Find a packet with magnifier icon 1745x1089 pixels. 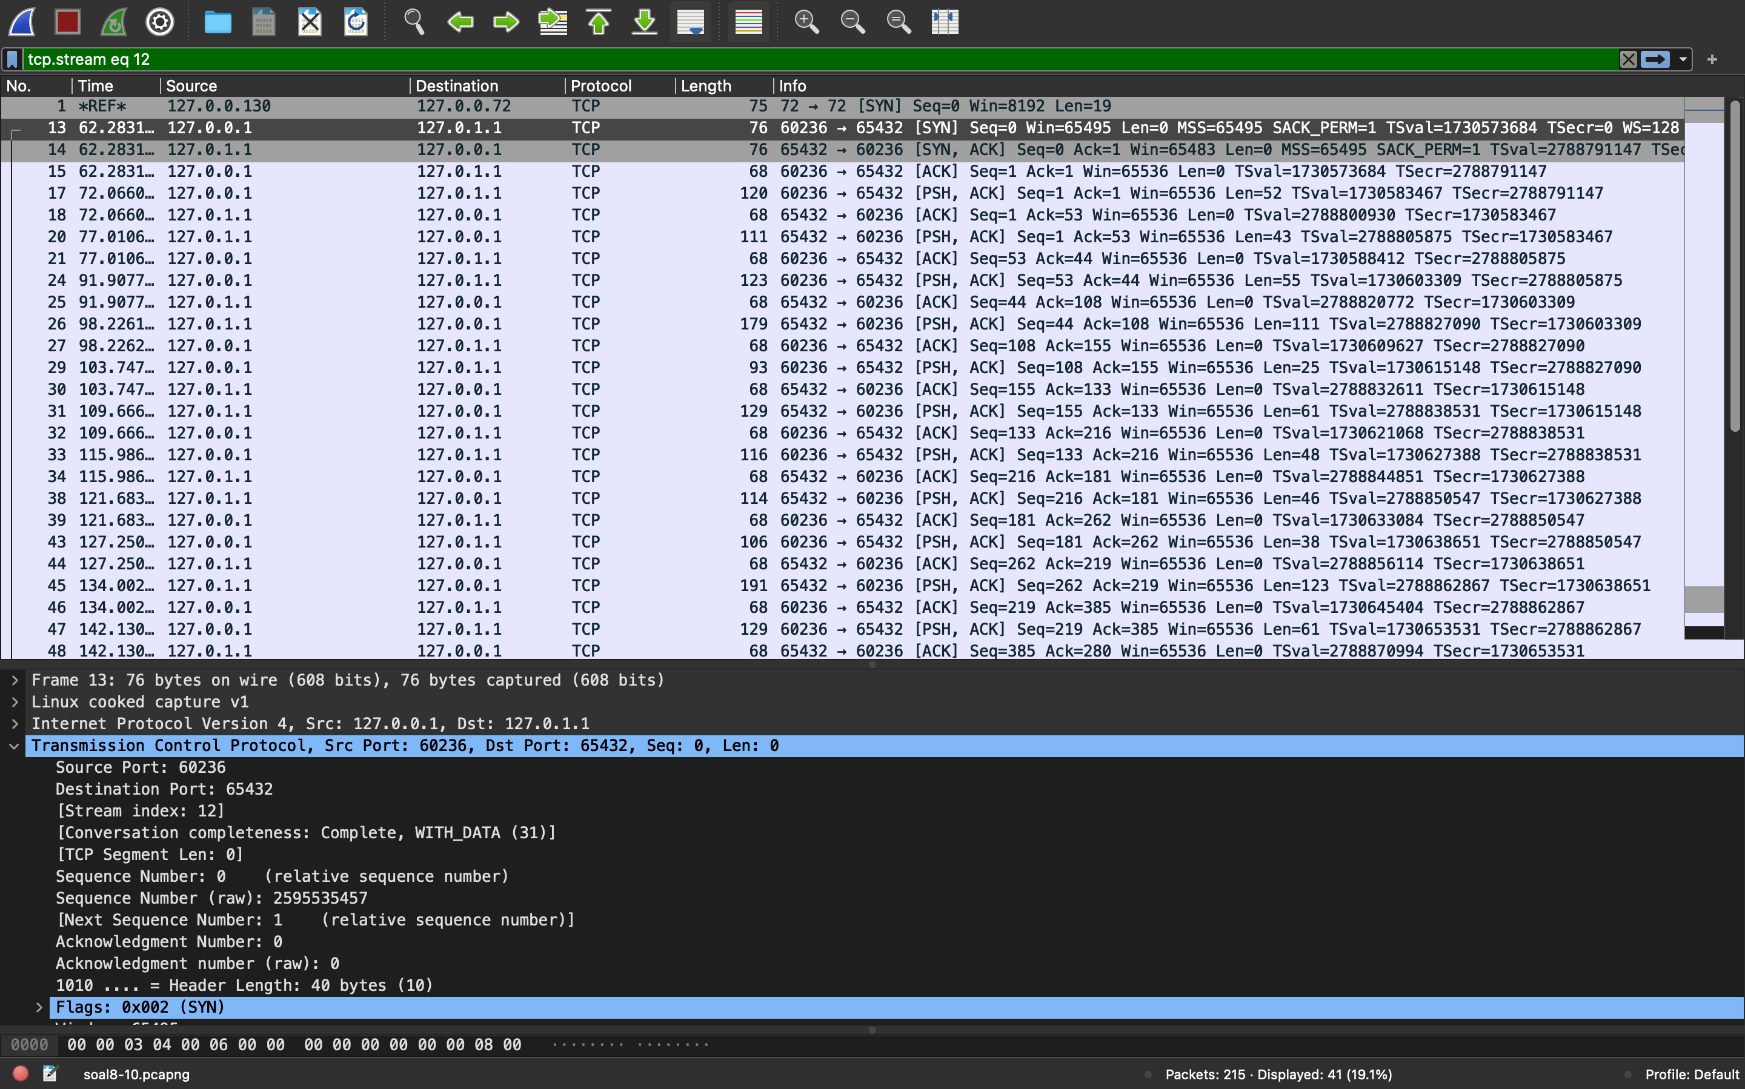click(414, 22)
